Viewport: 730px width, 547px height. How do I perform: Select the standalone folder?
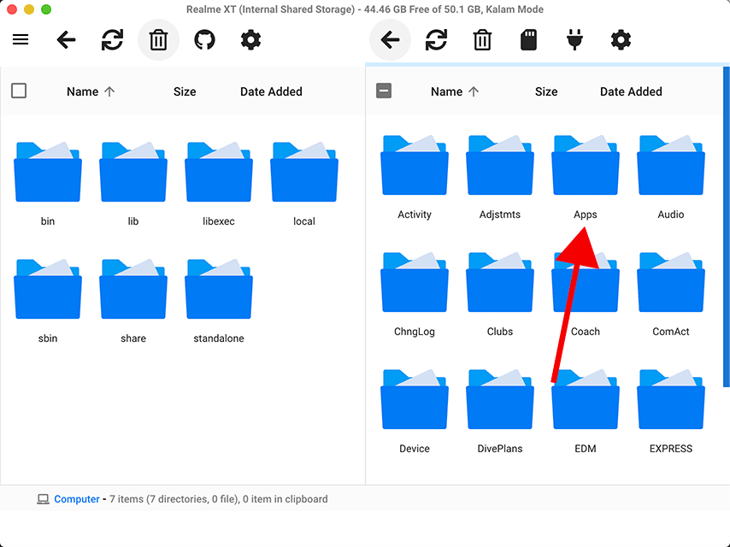[x=219, y=301]
